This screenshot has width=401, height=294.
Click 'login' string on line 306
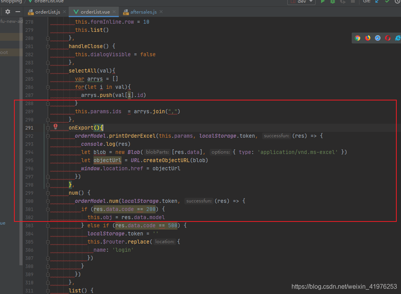pyautogui.click(x=123, y=250)
